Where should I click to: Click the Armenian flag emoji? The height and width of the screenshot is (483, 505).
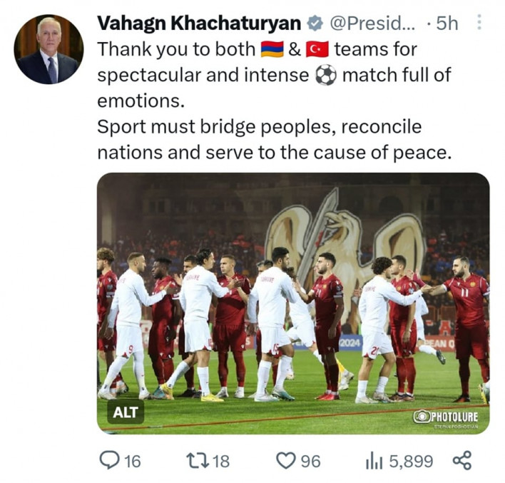pyautogui.click(x=272, y=49)
